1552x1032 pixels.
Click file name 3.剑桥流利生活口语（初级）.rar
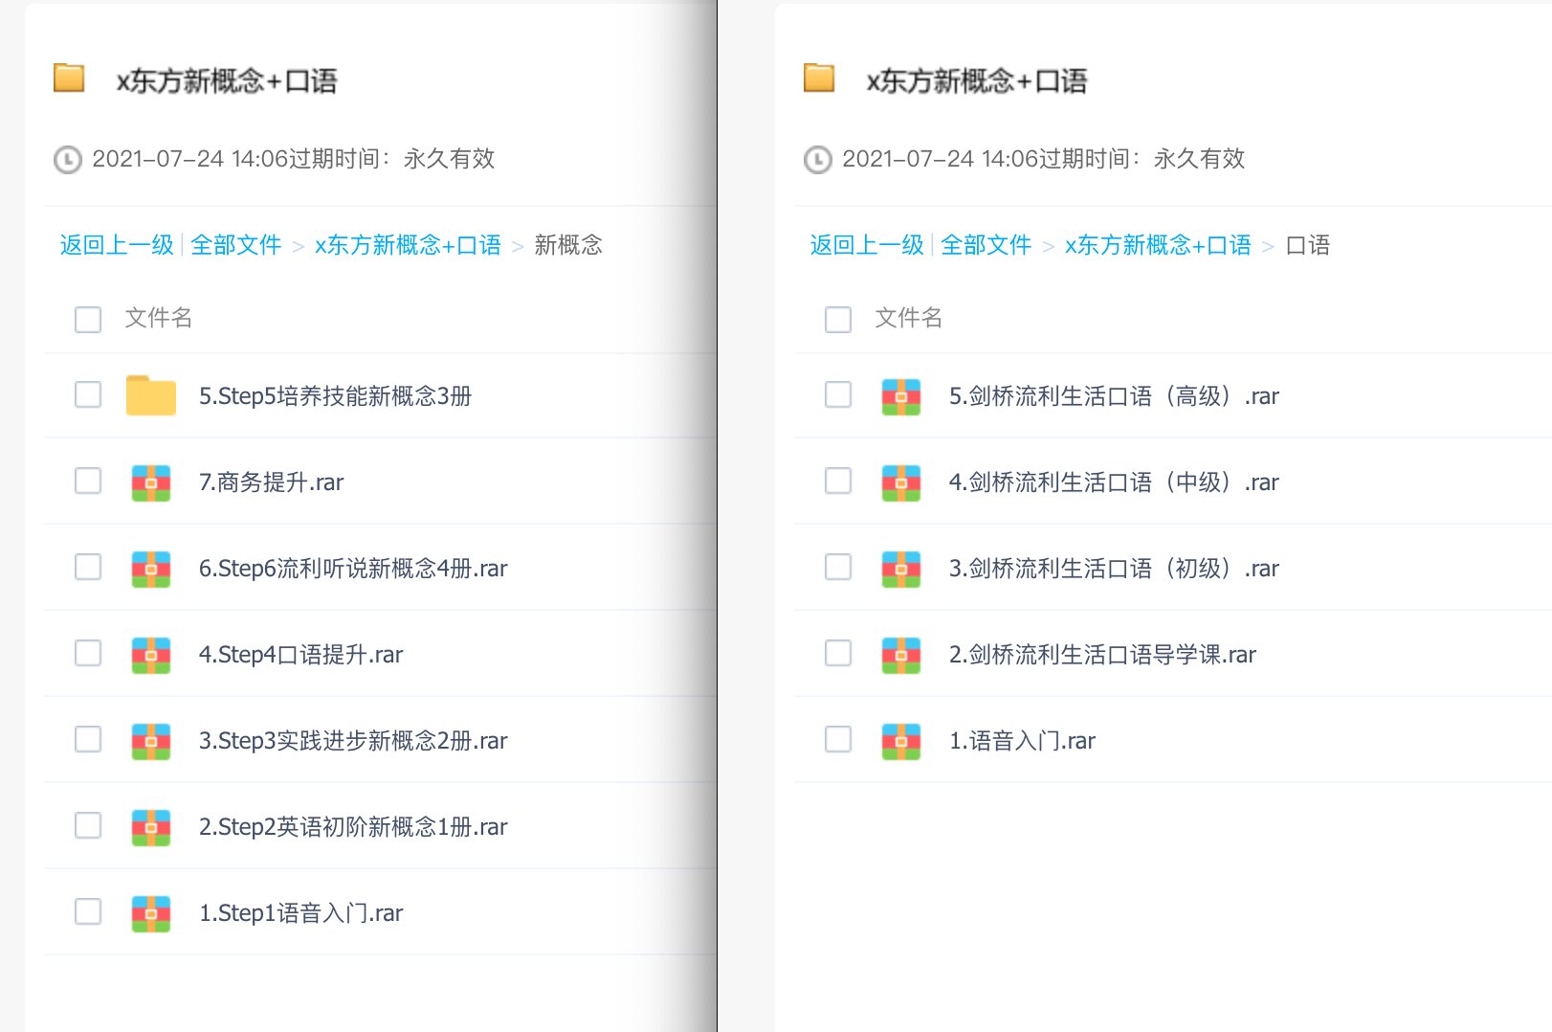pyautogui.click(x=1114, y=569)
